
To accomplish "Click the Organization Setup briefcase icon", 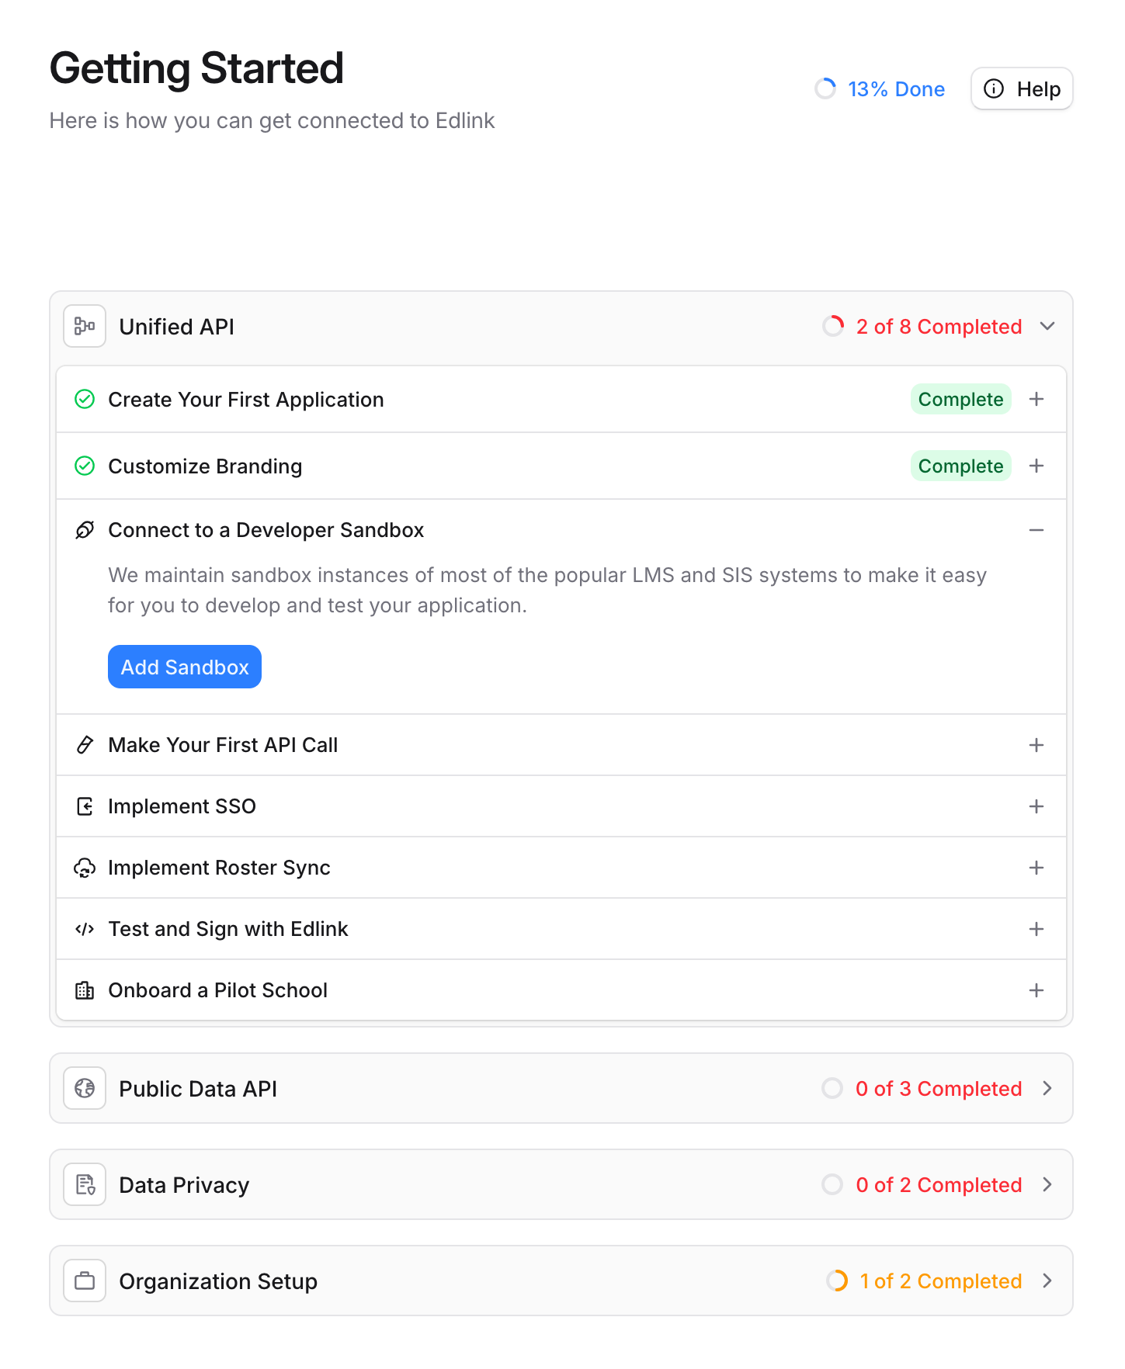I will point(85,1281).
